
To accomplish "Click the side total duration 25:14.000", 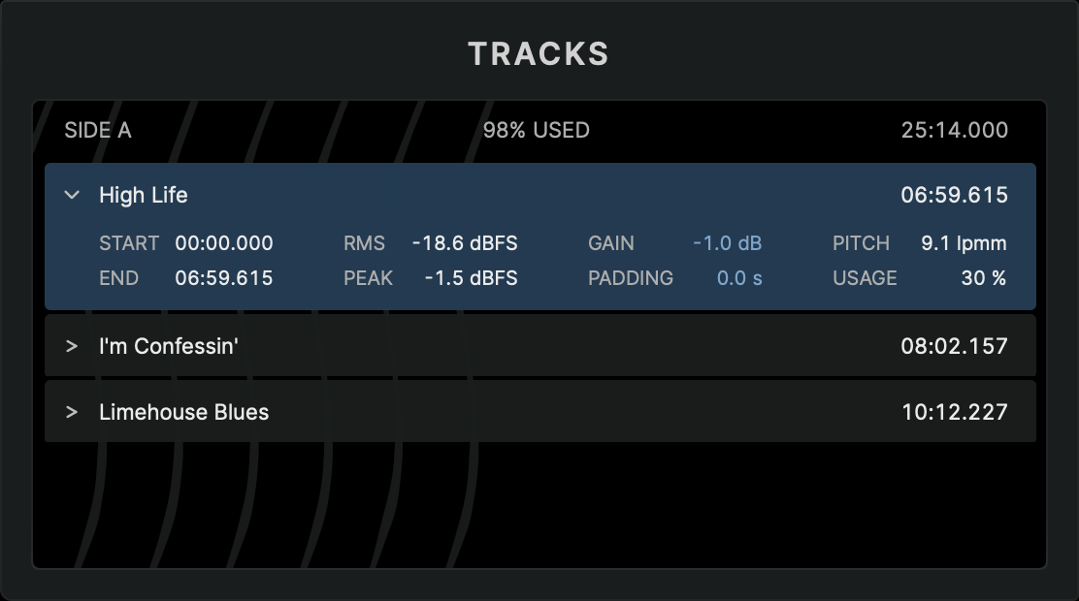I will (955, 130).
